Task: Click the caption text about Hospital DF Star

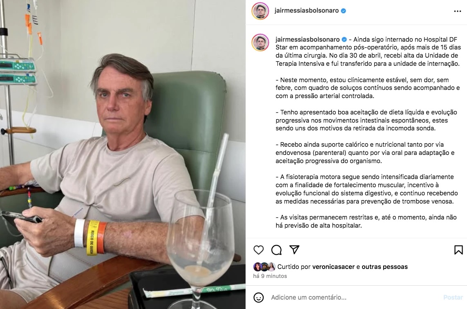Action: [x=368, y=51]
